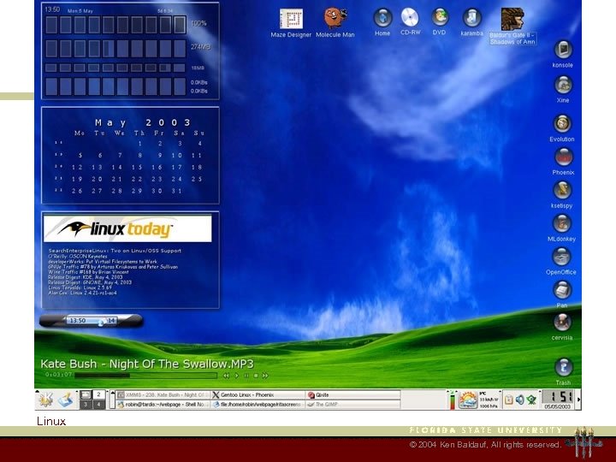Open headline O'Reilly: OSCON Keynotes
616x462 pixels.
click(x=78, y=256)
